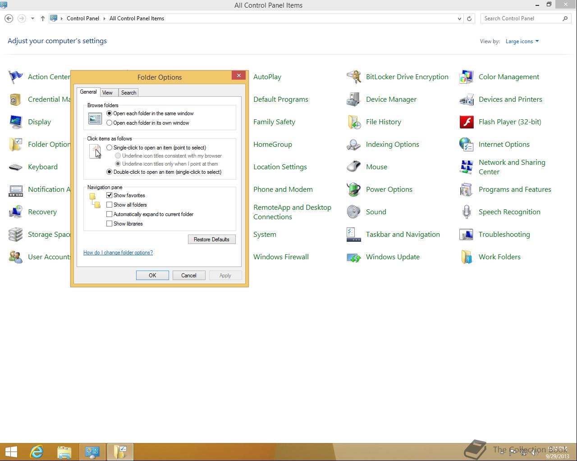The image size is (577, 461).
Task: Click the Sound speaker icon
Action: pyautogui.click(x=353, y=212)
